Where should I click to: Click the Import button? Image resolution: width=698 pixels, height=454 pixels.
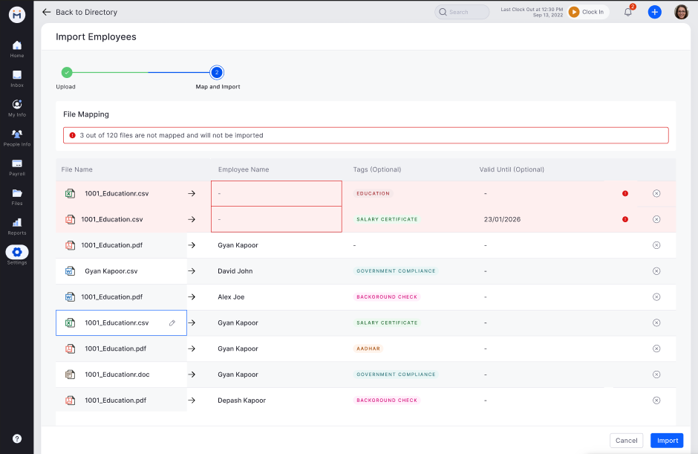(667, 440)
